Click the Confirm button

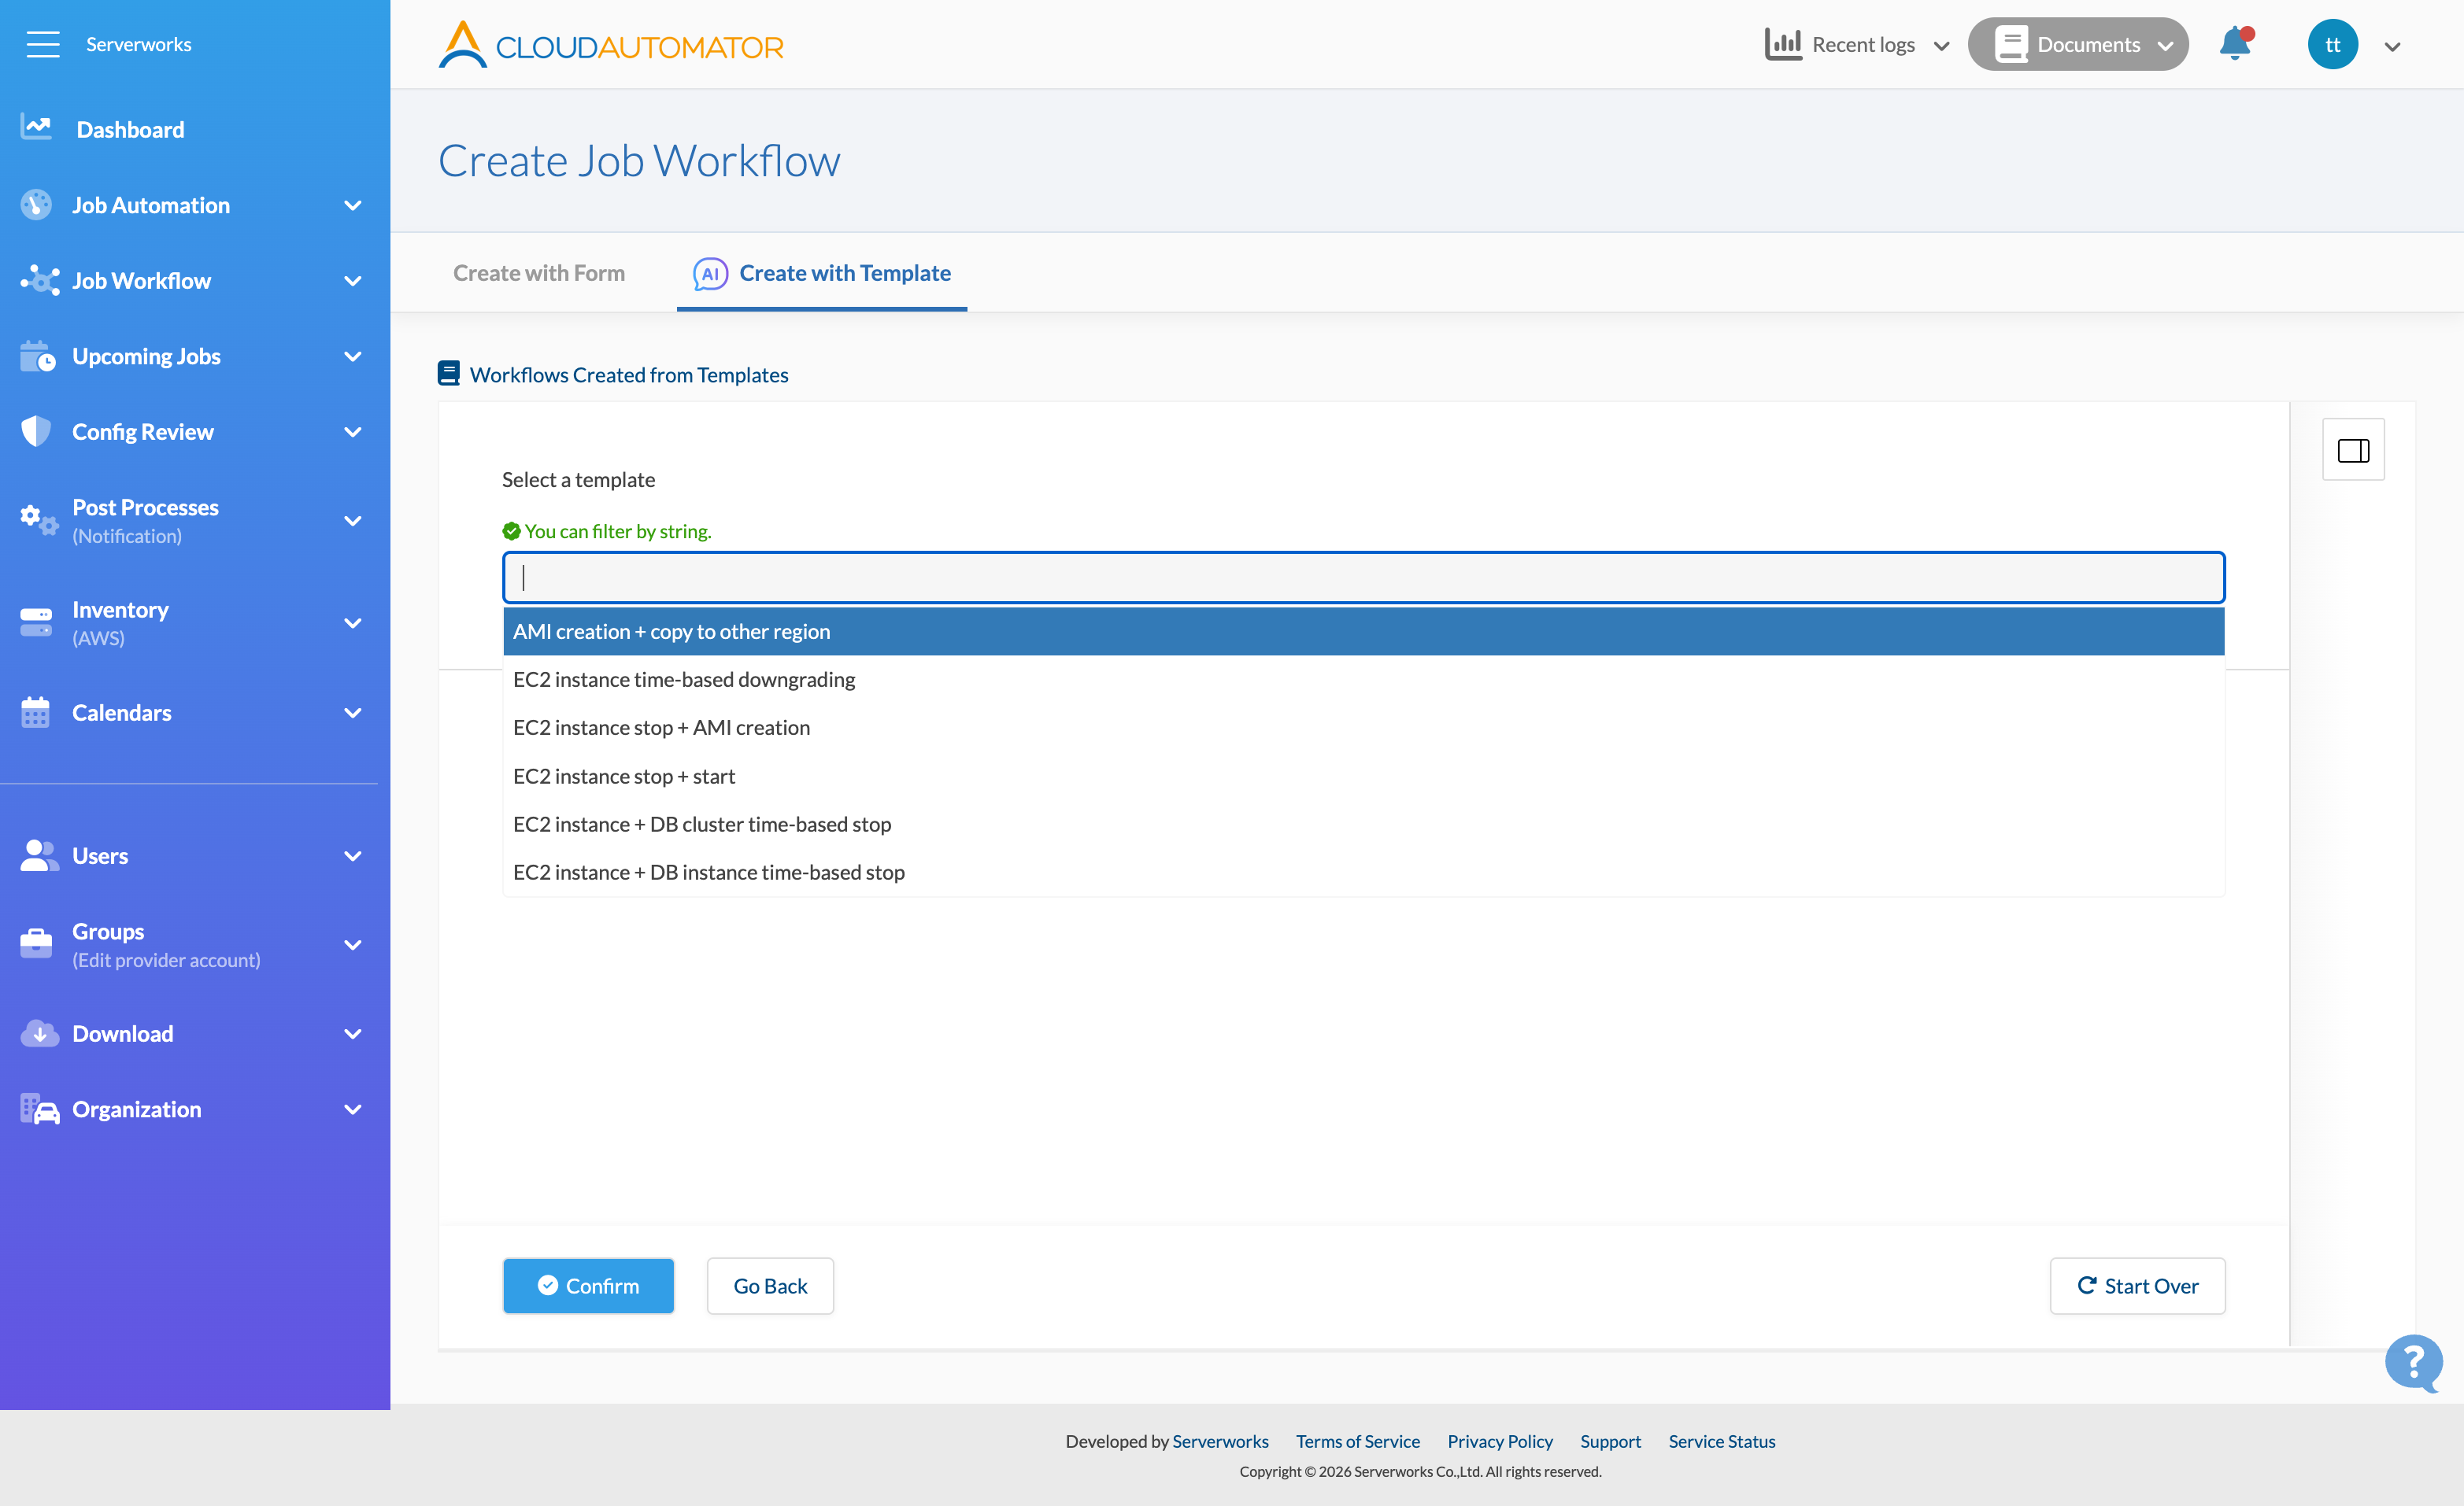pyautogui.click(x=588, y=1286)
